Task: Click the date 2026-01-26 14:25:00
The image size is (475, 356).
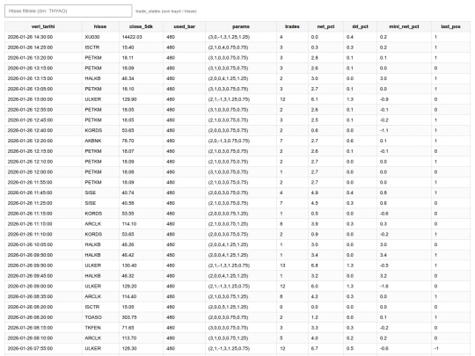Action: (x=30, y=47)
